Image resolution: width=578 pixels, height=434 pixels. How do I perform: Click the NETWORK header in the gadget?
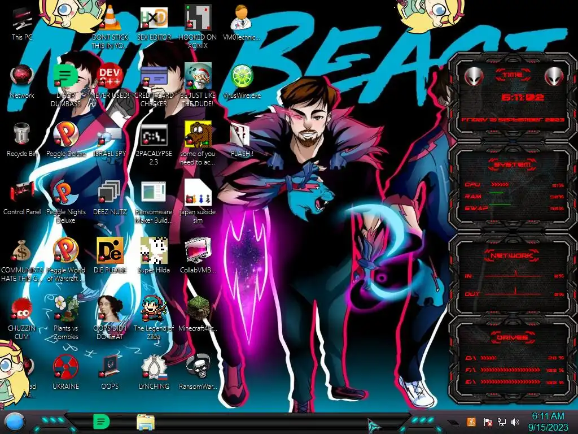click(x=513, y=255)
